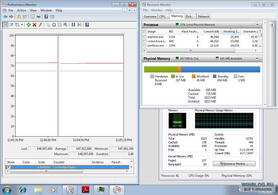Image resolution: width=278 pixels, height=195 pixels.
Task: Open the Window menu
Action: point(46,10)
